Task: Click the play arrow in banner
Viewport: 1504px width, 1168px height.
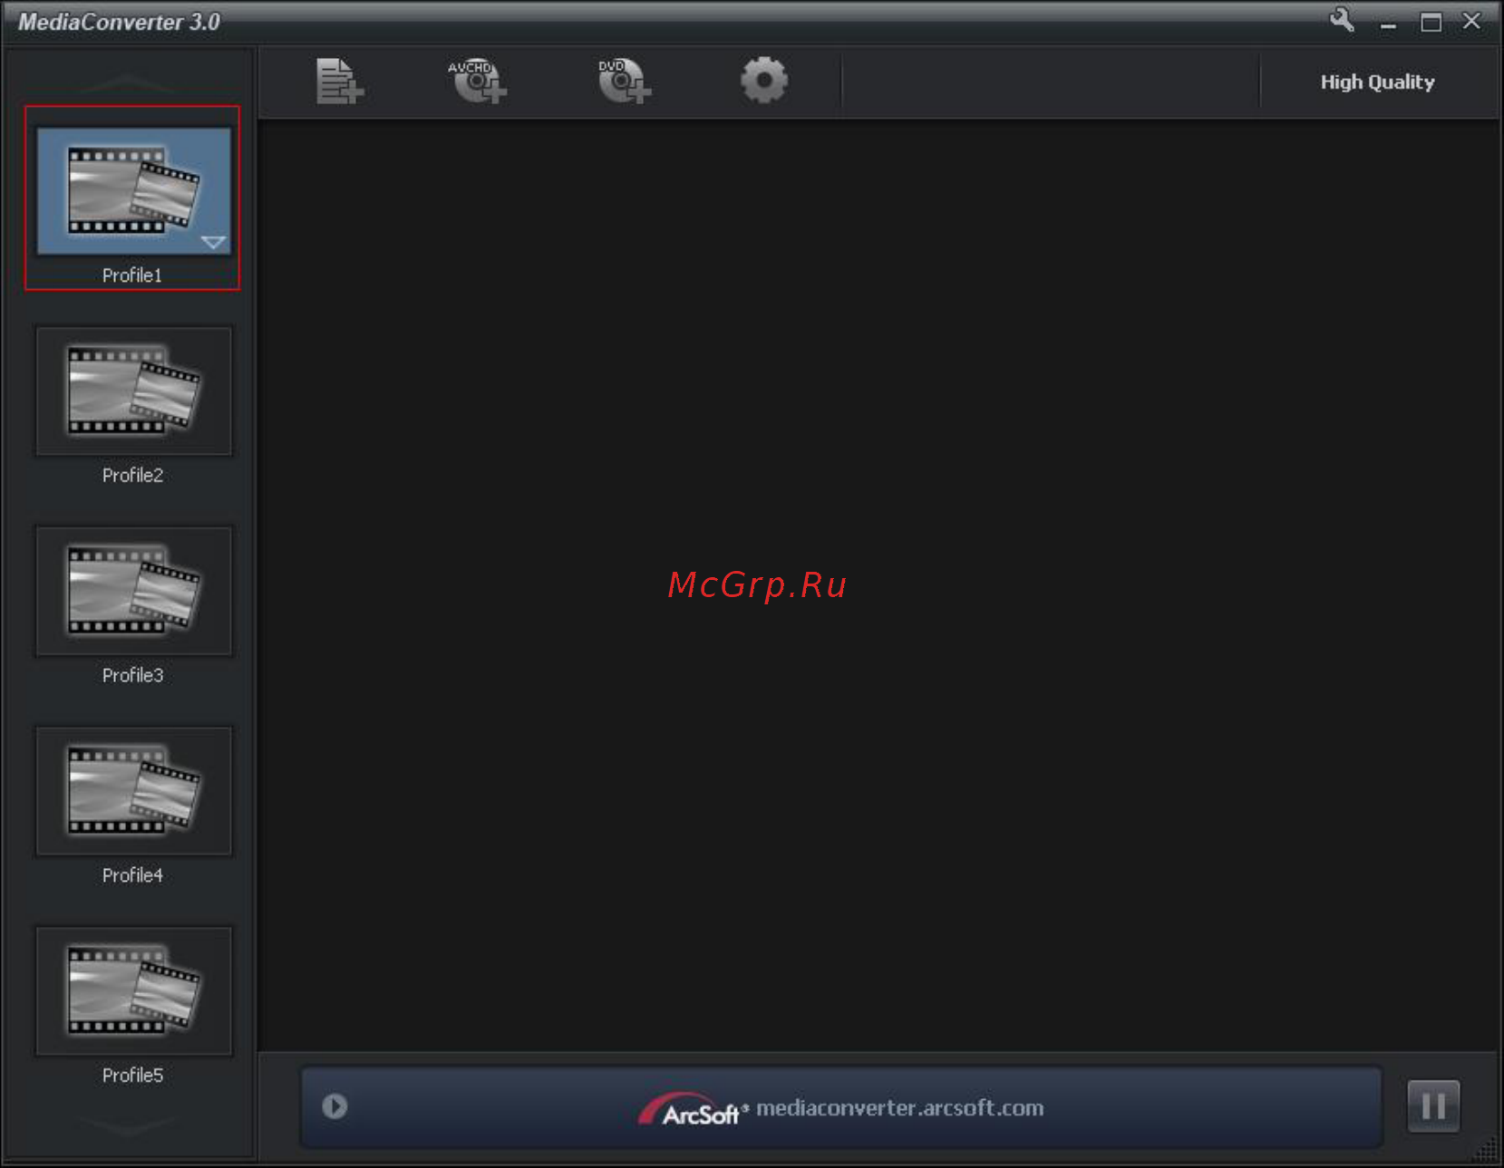Action: [x=335, y=1106]
